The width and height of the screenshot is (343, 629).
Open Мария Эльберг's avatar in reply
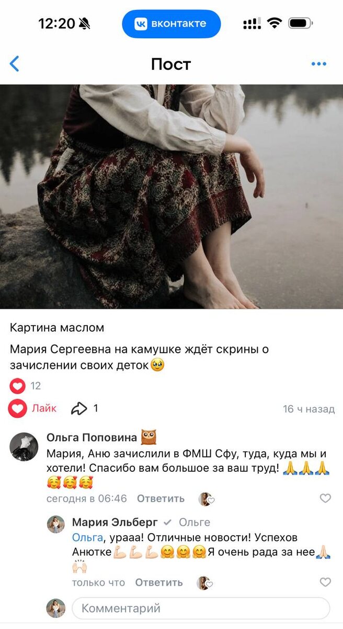tap(56, 524)
